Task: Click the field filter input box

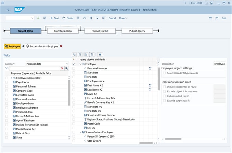Action: point(35,68)
